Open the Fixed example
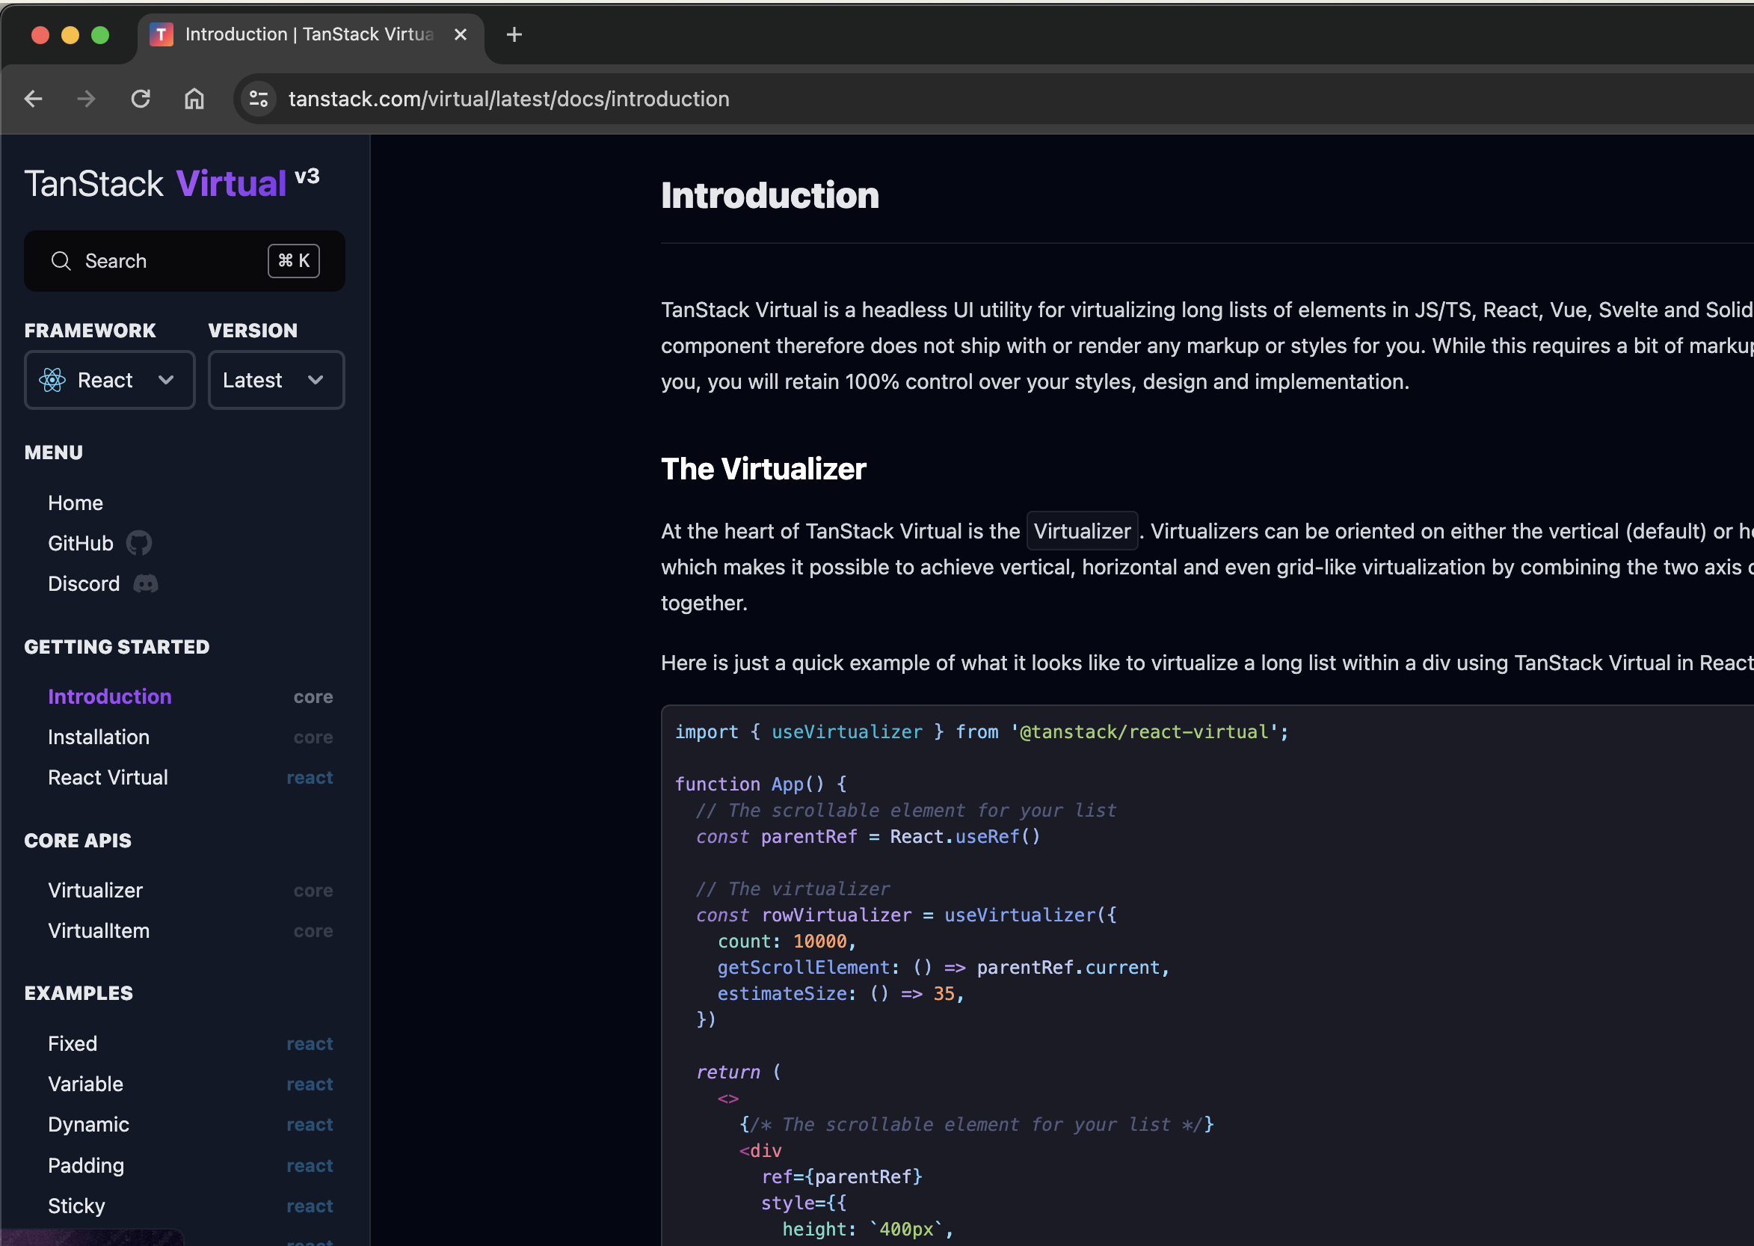Screen dimensions: 1754x1246 click(x=73, y=1044)
